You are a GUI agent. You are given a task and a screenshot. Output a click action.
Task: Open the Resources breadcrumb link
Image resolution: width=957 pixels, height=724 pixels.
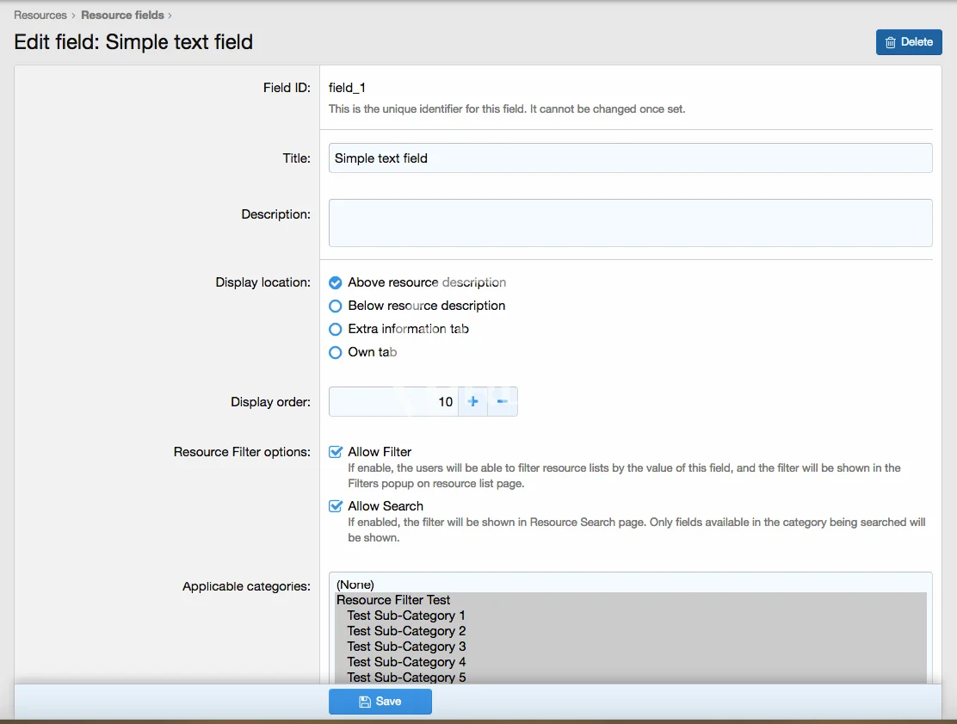[40, 15]
